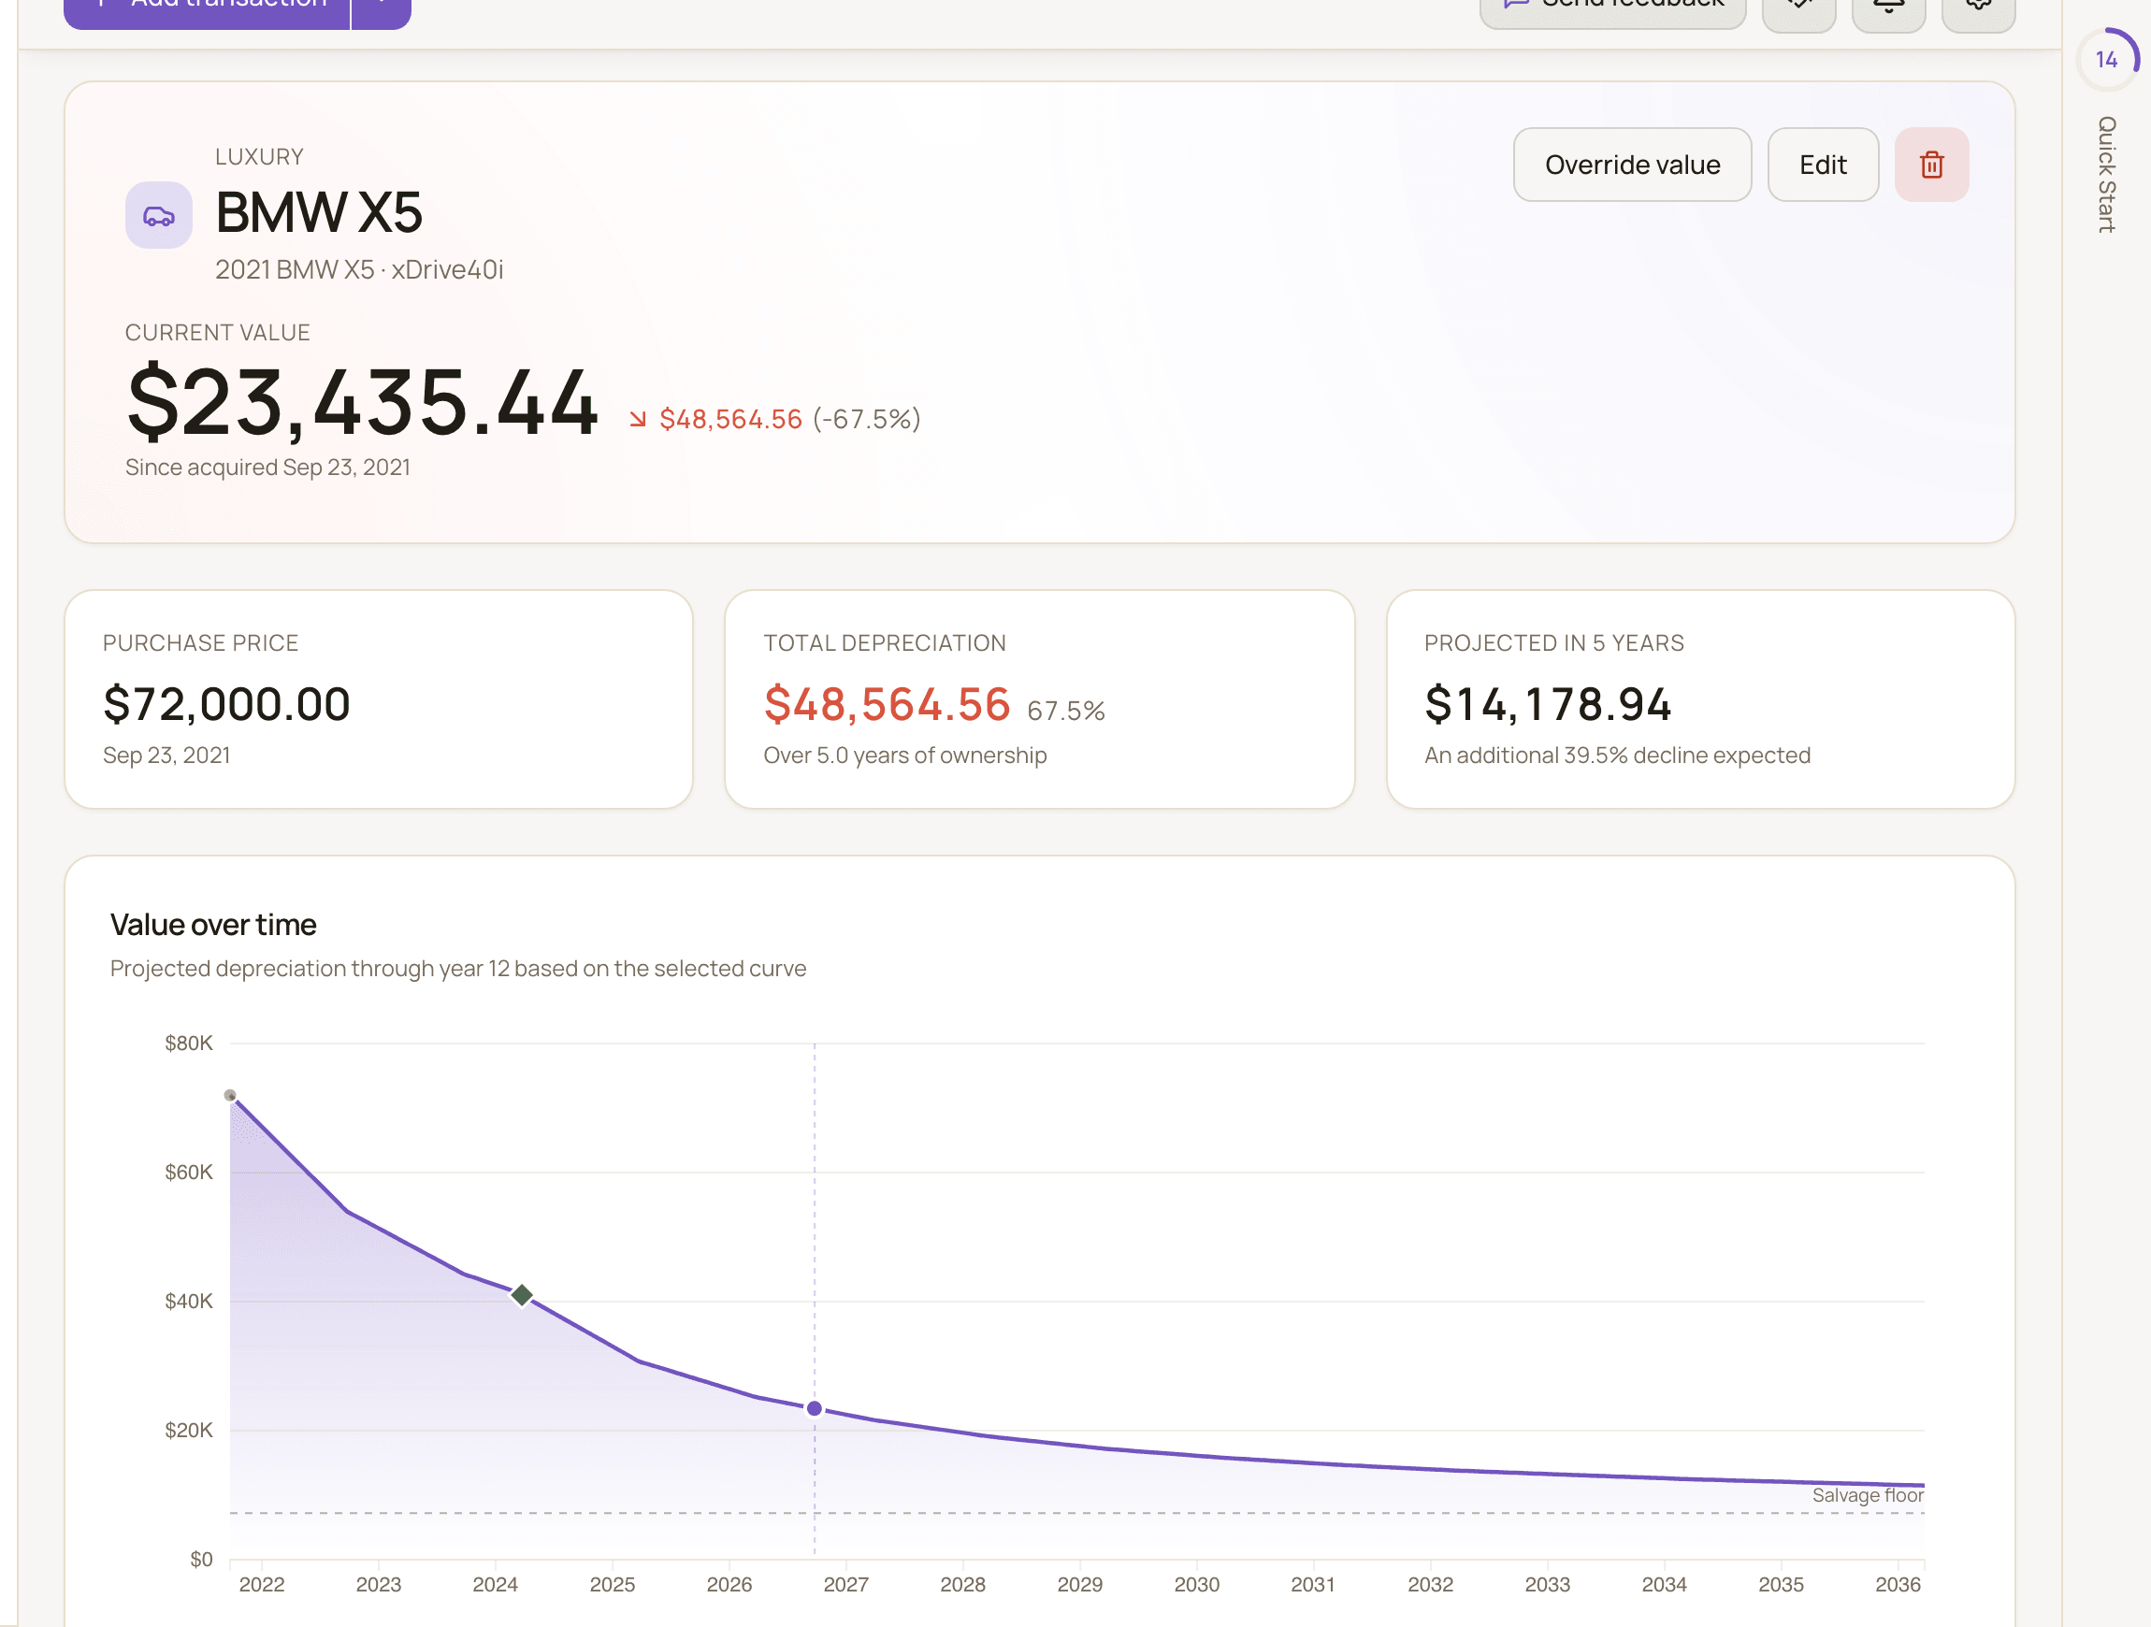Click the $40K y-axis label
Image resolution: width=2151 pixels, height=1627 pixels.
coord(189,1302)
